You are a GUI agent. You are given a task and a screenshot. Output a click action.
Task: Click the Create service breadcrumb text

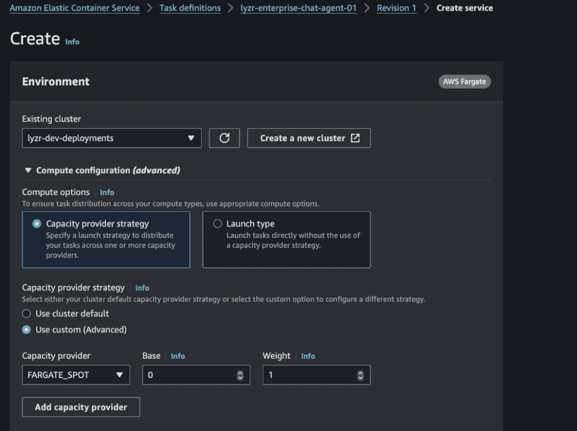click(x=465, y=8)
